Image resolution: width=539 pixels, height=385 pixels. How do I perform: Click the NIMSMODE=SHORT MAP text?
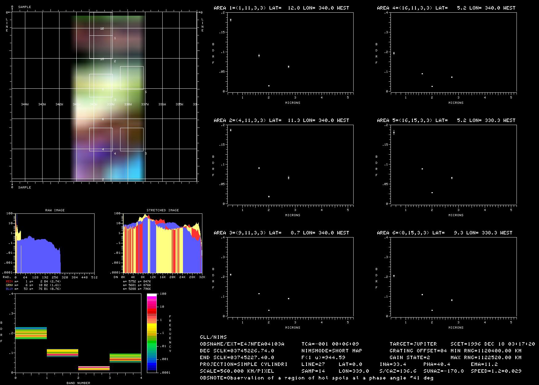click(332, 351)
